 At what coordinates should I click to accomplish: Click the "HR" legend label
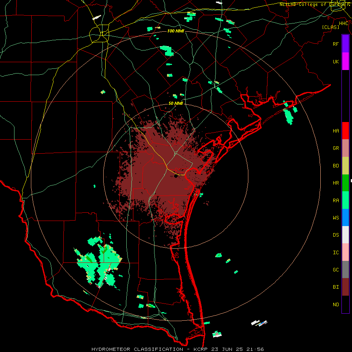[x=336, y=183]
